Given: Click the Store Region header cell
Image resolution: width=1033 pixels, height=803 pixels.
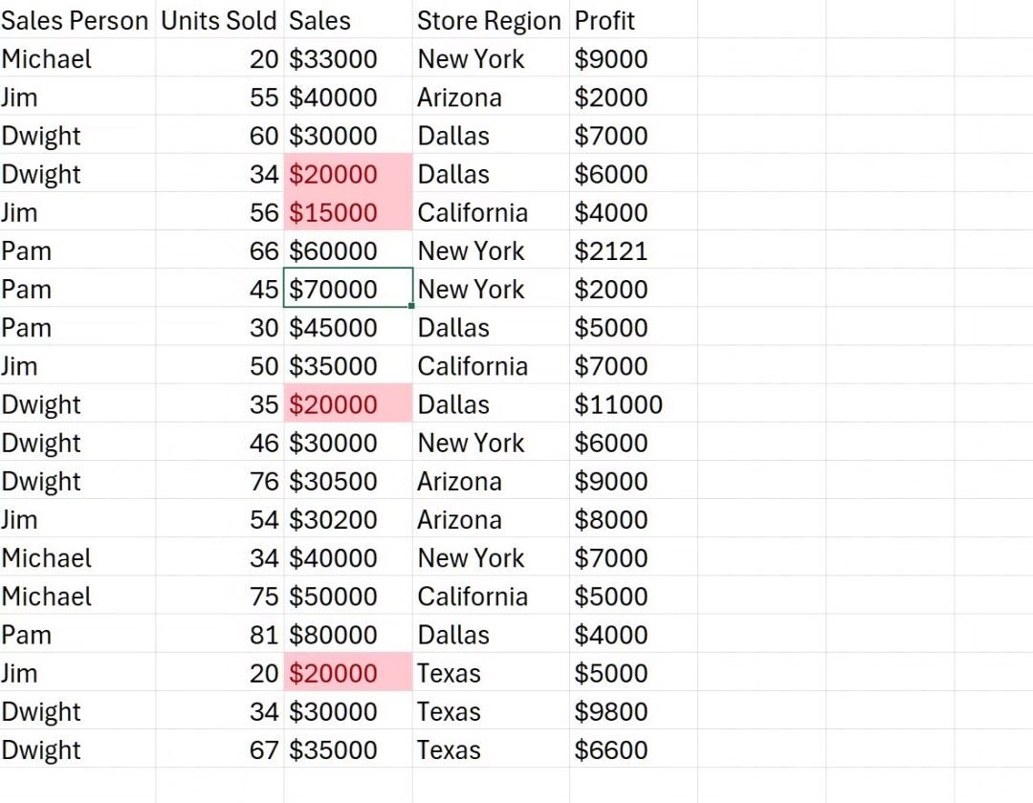Looking at the screenshot, I should pyautogui.click(x=490, y=21).
